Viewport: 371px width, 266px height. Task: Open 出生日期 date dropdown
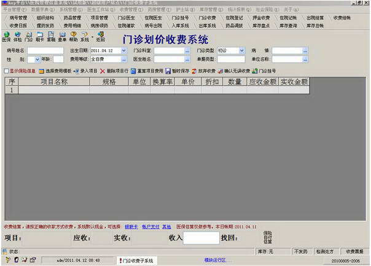click(123, 50)
